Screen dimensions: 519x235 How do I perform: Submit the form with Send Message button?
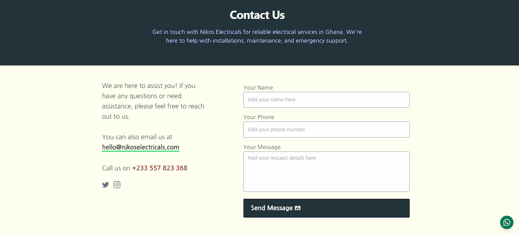pos(327,208)
